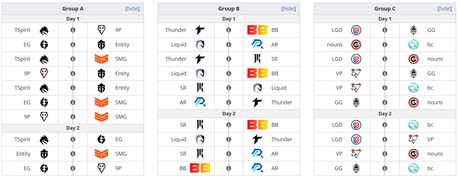Open match info for LGD vs VP
Viewport: 458px width, 181px height.
click(x=385, y=139)
